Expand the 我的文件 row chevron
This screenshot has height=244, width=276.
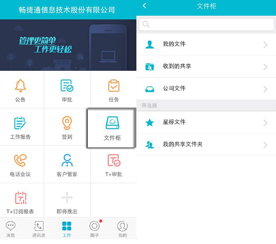(265, 45)
